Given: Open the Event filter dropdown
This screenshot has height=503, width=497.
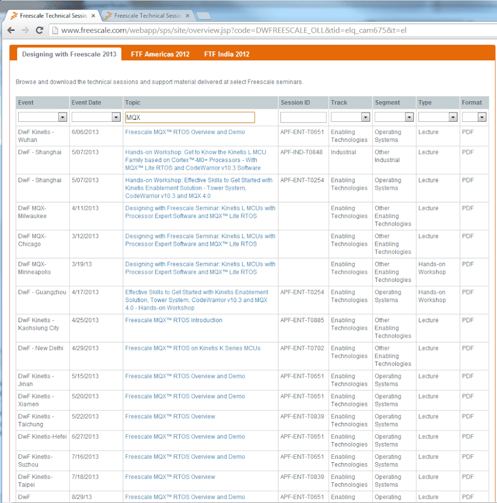Looking at the screenshot, I should click(63, 117).
